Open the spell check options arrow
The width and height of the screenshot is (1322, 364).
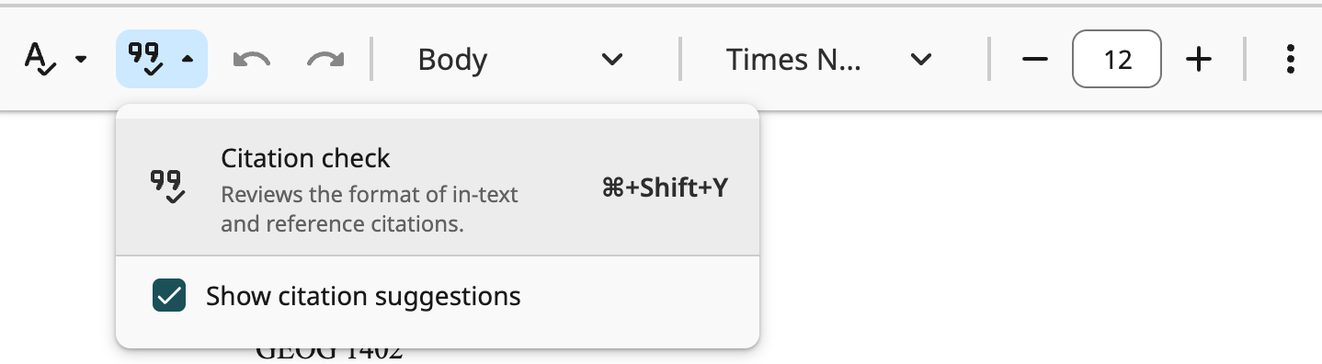(x=81, y=60)
